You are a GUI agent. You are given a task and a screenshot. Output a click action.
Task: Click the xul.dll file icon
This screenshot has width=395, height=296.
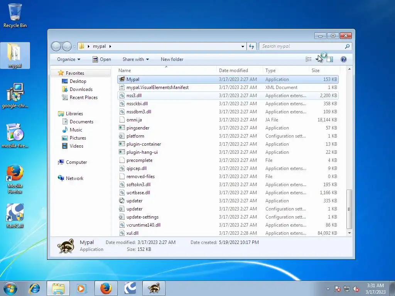122,233
